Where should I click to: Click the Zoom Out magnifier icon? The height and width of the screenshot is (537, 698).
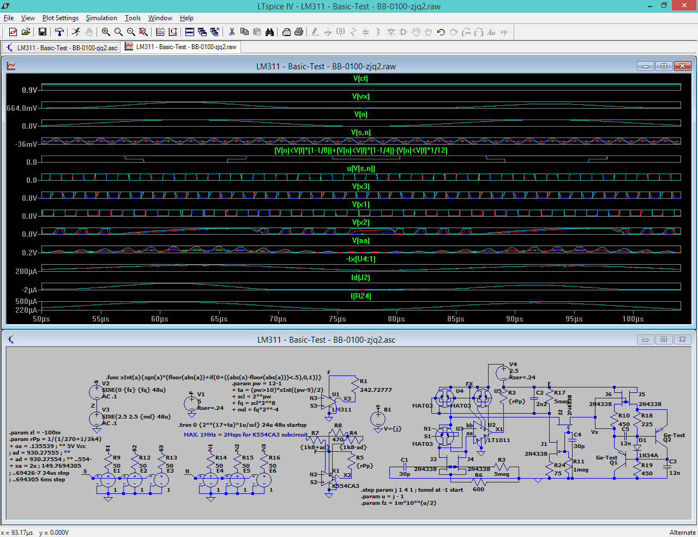pos(131,32)
